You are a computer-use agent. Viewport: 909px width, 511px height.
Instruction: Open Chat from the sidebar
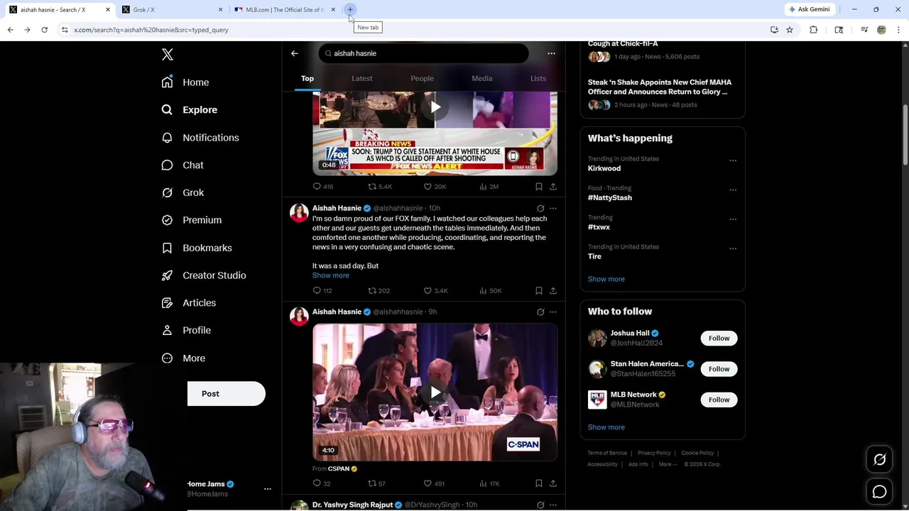[183, 165]
